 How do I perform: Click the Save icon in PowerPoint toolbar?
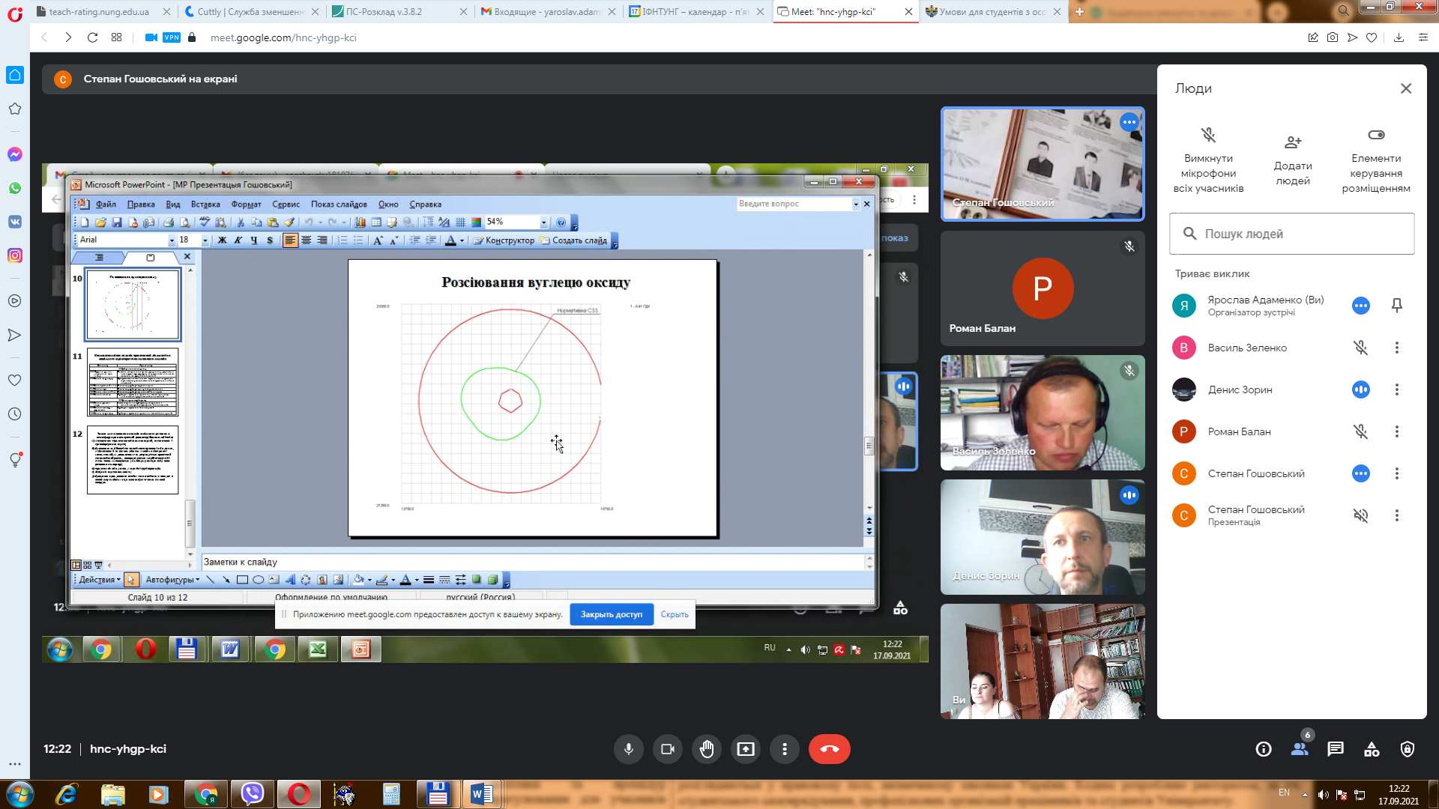coord(117,222)
